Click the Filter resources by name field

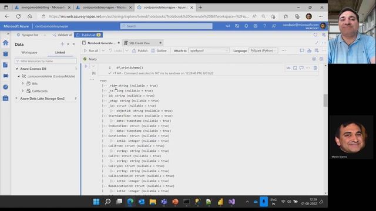click(x=46, y=61)
